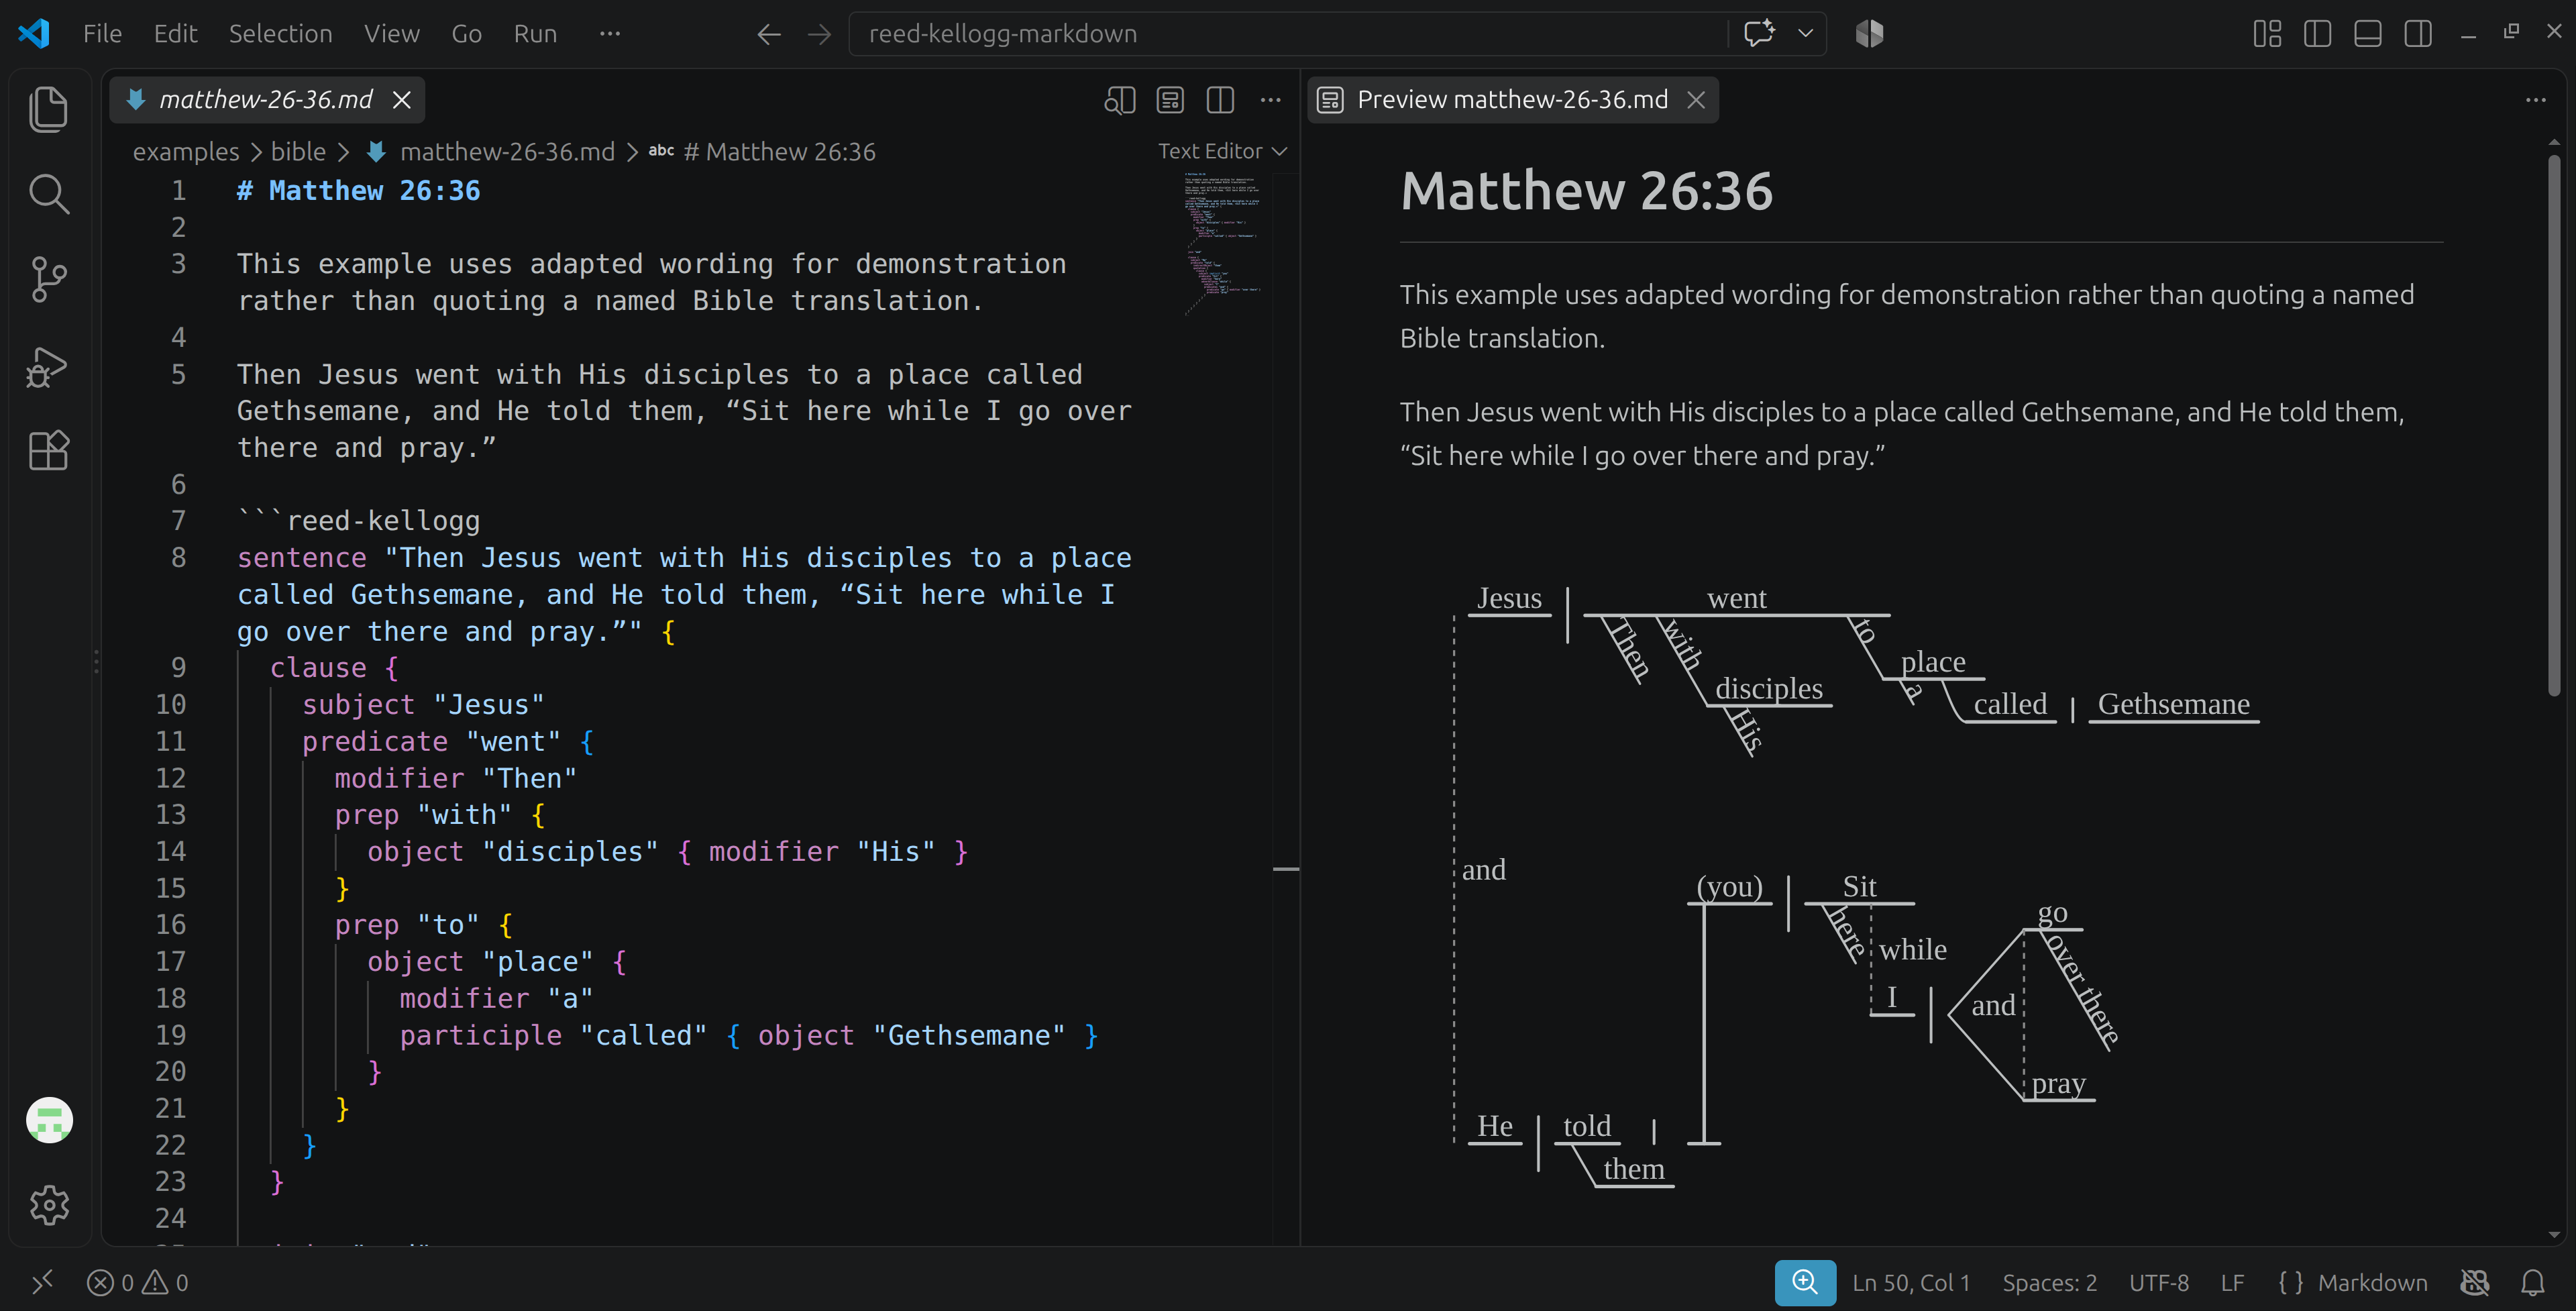Change encoding via UTF-8

pos(2158,1282)
